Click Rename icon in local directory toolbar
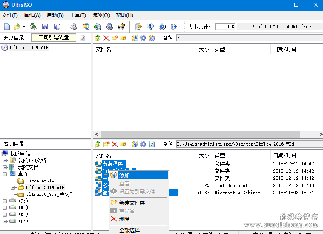 (123, 144)
